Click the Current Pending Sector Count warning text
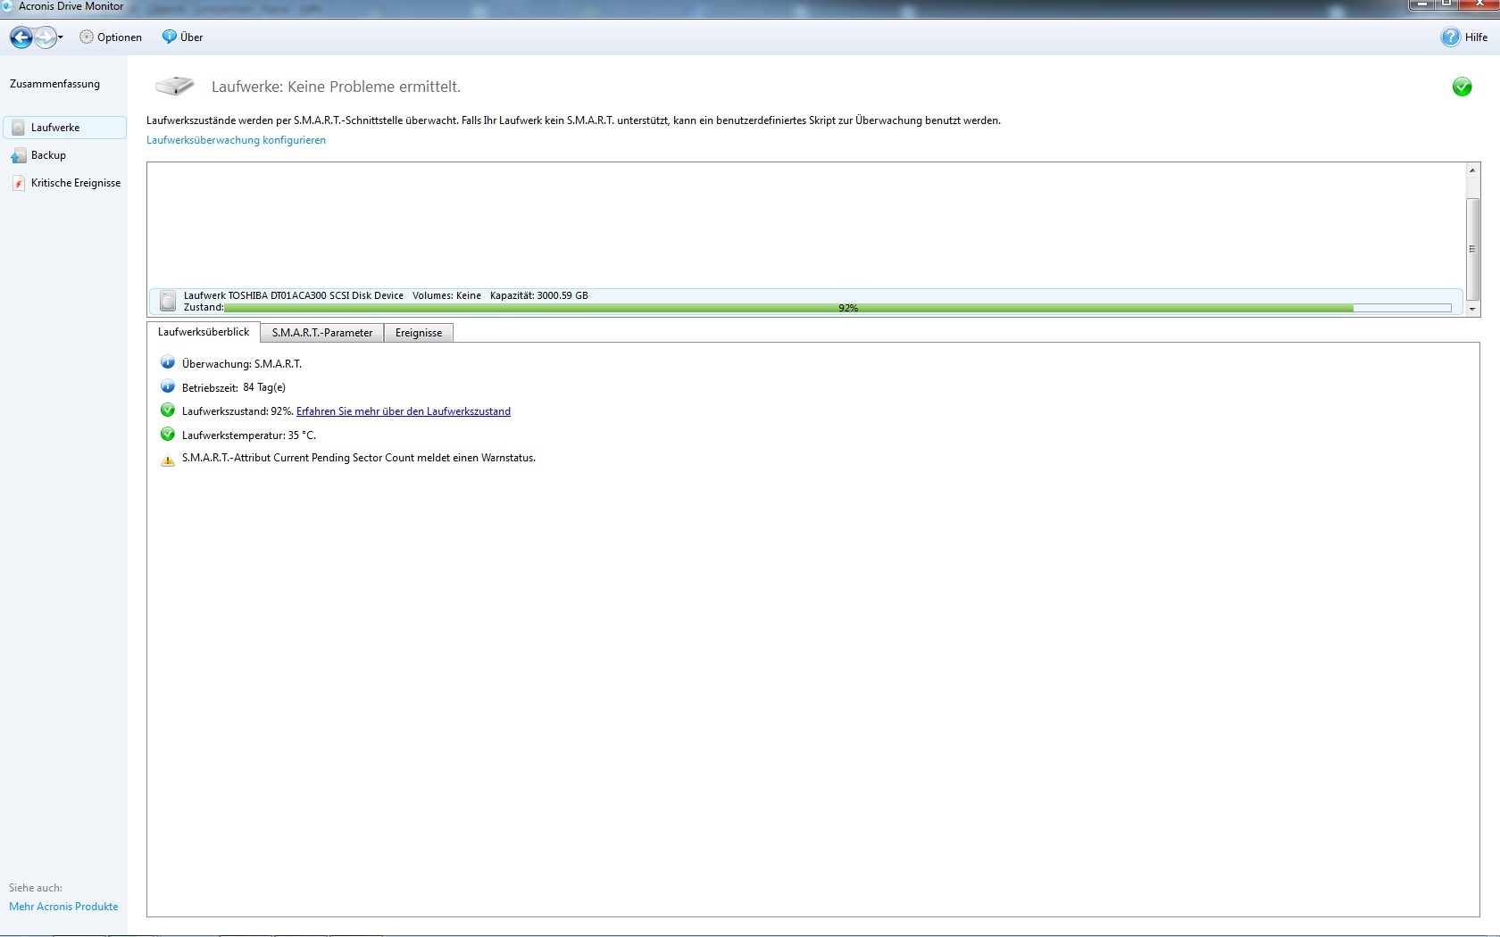Screen dimensions: 1500x937 359,458
